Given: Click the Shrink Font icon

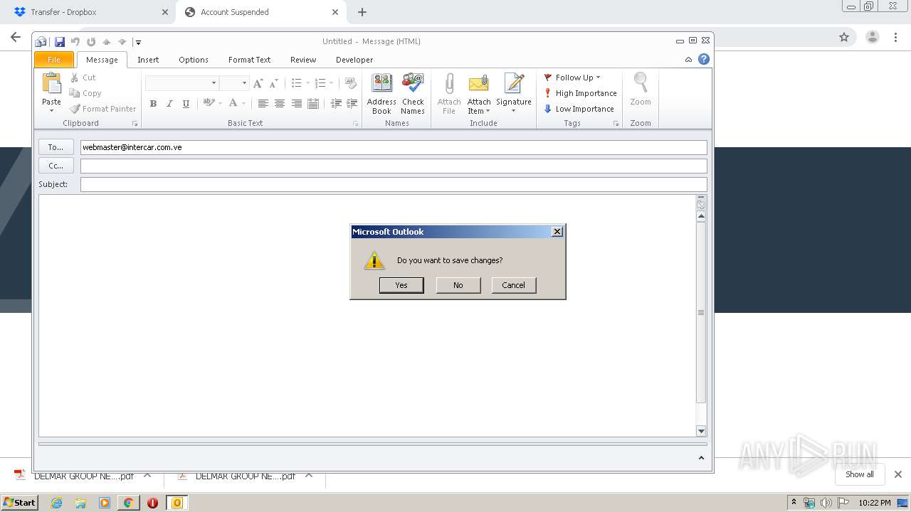Looking at the screenshot, I should click(x=273, y=83).
